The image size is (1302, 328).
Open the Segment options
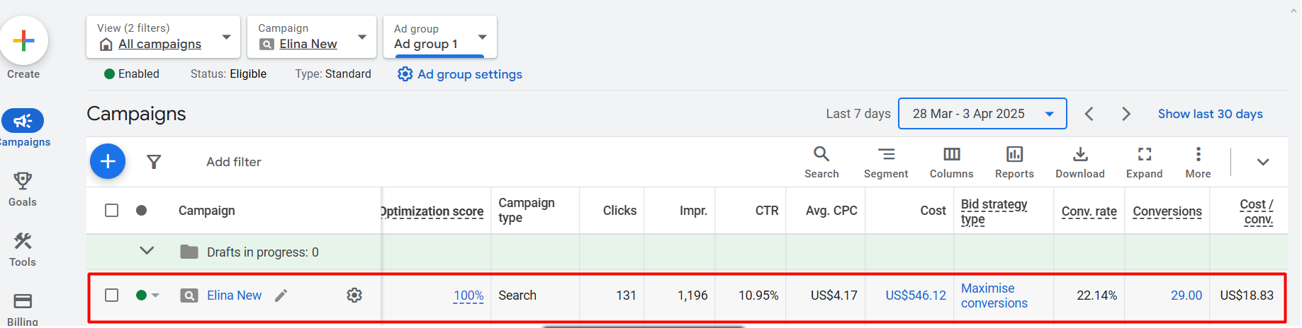(x=885, y=162)
